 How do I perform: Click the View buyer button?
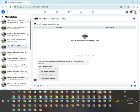(x=59, y=27)
